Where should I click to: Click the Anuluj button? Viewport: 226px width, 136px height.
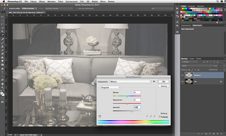coord(164,86)
